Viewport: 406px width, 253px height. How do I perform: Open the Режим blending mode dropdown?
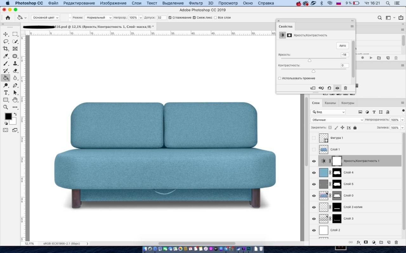click(98, 18)
